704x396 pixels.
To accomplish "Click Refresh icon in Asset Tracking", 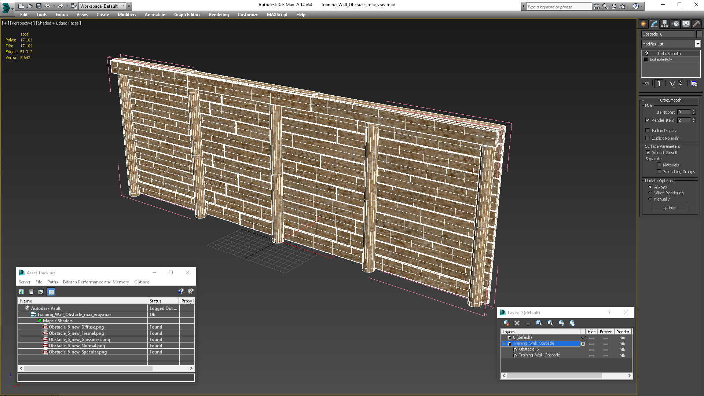I will click(x=21, y=292).
